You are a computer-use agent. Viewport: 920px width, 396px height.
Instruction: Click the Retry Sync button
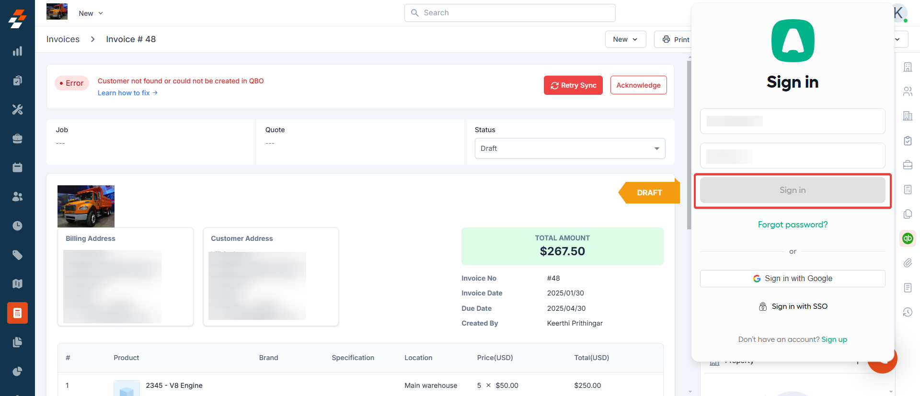pos(573,85)
